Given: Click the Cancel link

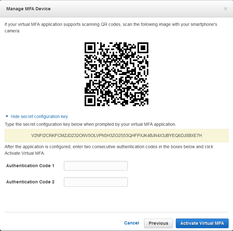Looking at the screenshot, I should (x=132, y=223).
